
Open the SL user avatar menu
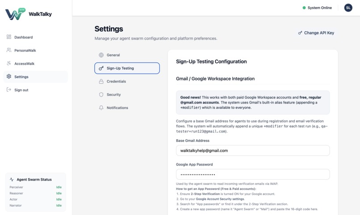348,8
